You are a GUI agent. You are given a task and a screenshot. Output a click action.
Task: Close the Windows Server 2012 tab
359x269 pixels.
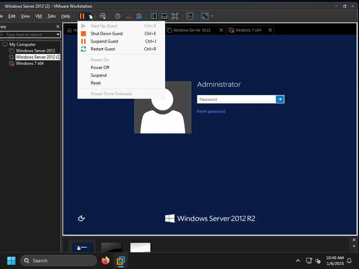[221, 30]
